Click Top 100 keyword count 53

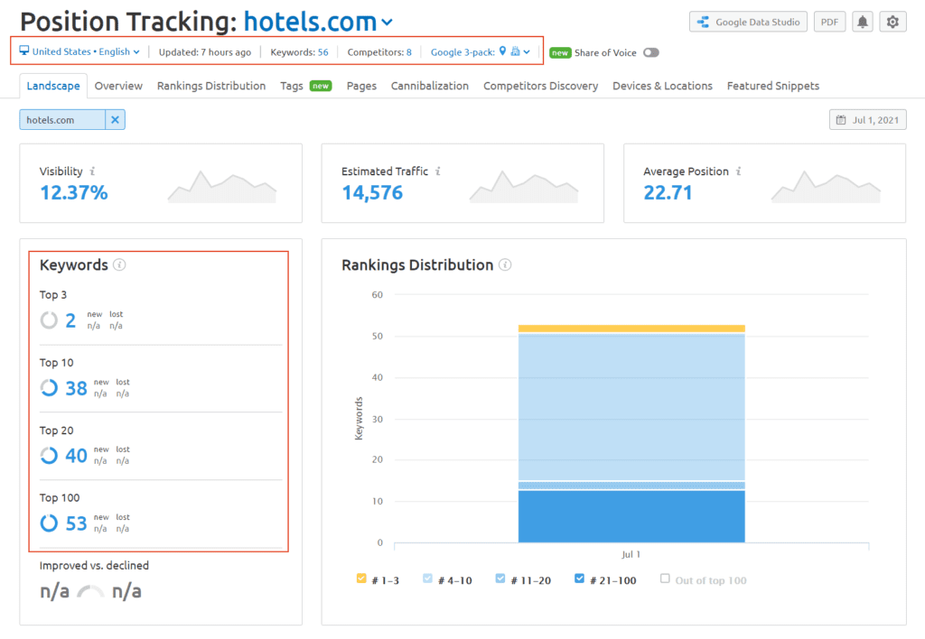[76, 523]
